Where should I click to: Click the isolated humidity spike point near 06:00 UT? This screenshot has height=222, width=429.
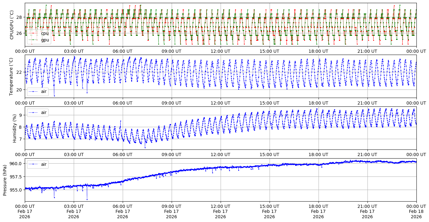pos(121,121)
